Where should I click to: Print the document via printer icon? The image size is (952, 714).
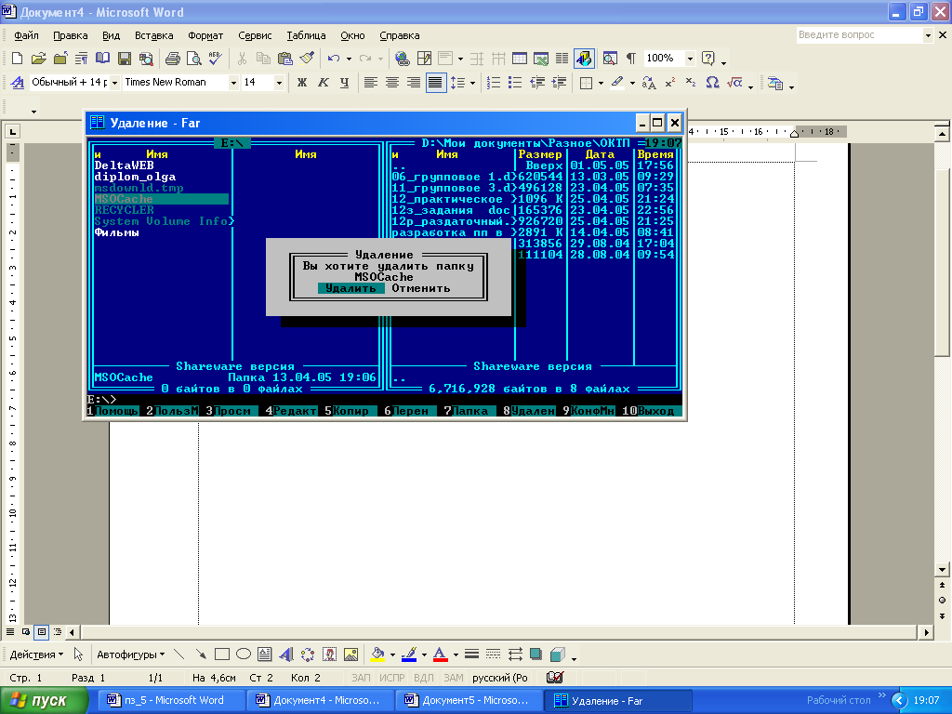pos(172,59)
